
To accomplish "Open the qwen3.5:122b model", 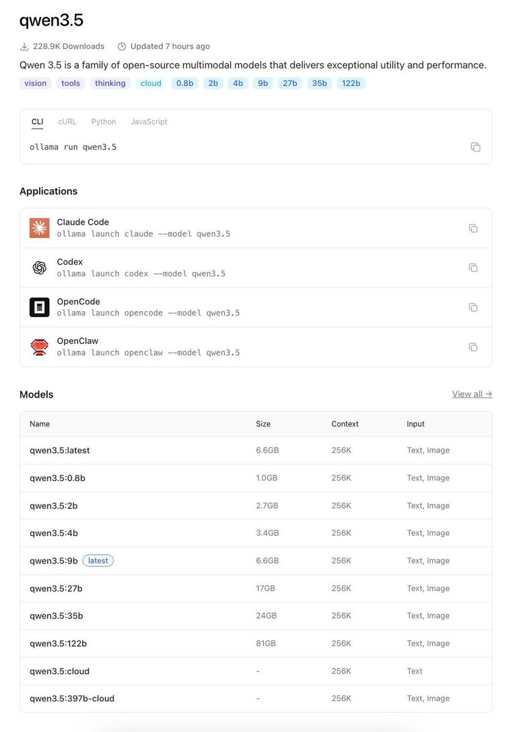I will coord(59,644).
